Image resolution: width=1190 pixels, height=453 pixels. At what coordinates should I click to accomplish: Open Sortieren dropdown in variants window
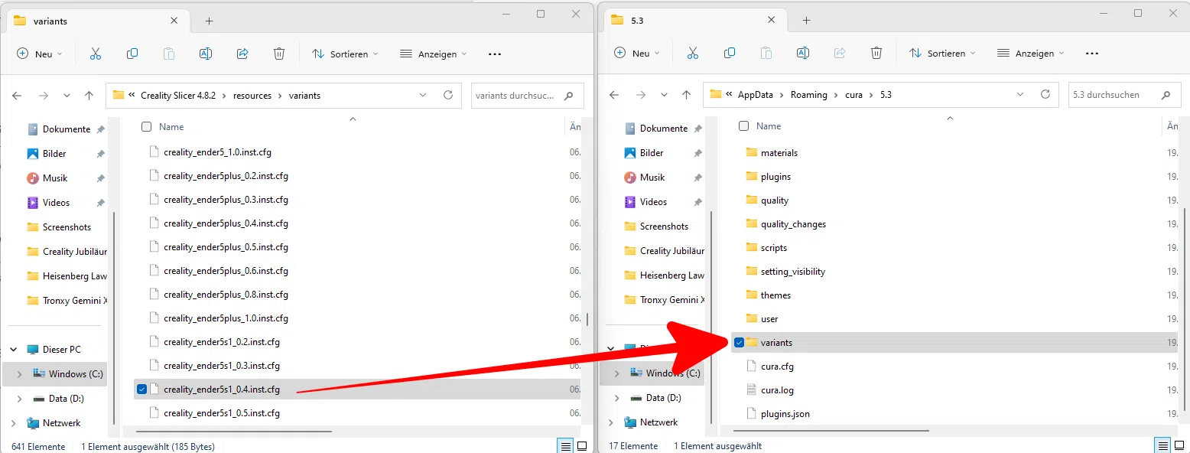point(343,54)
